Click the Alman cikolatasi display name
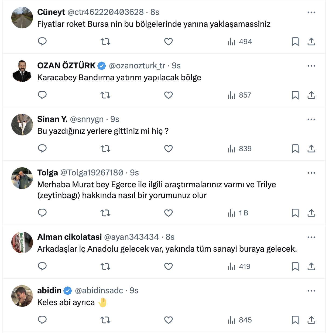 (x=70, y=237)
